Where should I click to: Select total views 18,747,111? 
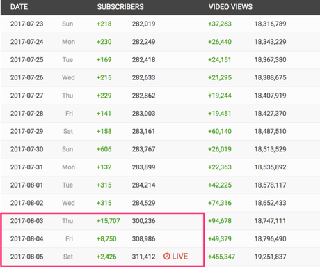click(x=270, y=221)
